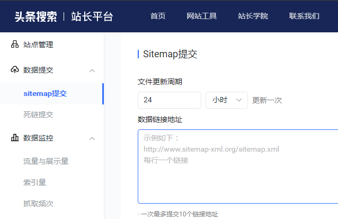Select 联系我们 in the header
The image size is (338, 219).
pos(304,16)
